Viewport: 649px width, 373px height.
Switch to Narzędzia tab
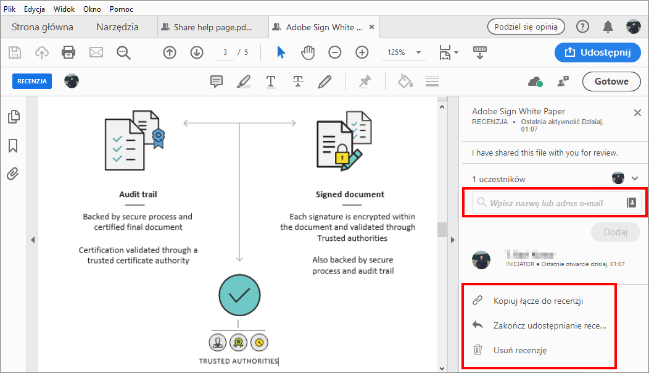118,27
